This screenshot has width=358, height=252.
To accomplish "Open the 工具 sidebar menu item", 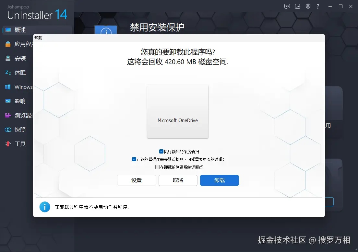I will pyautogui.click(x=20, y=144).
